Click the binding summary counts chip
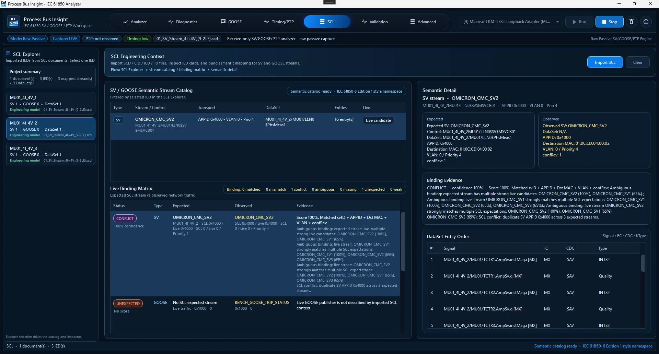Image resolution: width=659 pixels, height=354 pixels. [x=314, y=189]
